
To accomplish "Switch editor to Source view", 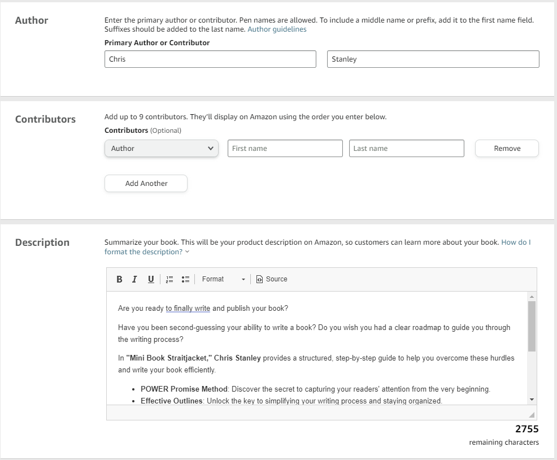I will point(272,279).
